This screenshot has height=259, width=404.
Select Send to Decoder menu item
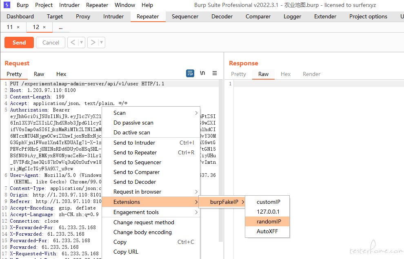[151, 182]
